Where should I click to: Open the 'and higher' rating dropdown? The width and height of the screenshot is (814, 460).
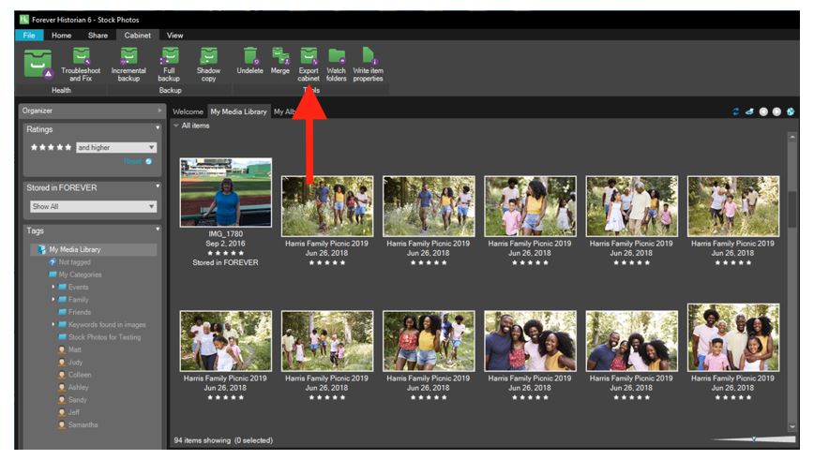click(x=115, y=147)
